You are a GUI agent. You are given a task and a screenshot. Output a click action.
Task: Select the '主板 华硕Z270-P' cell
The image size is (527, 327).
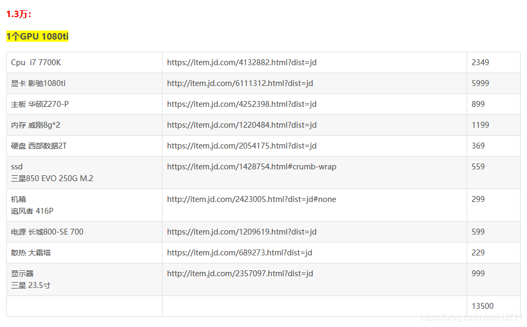coord(84,104)
